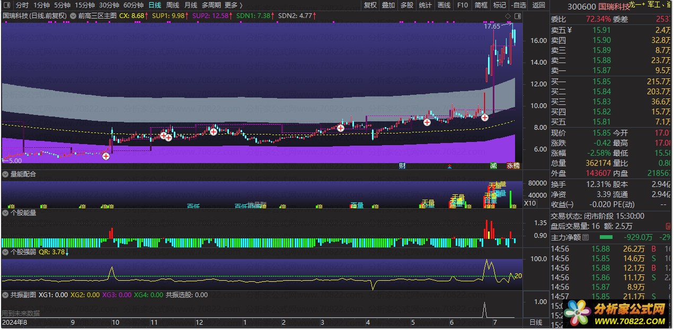Click the 买一 price 15.85

point(602,82)
